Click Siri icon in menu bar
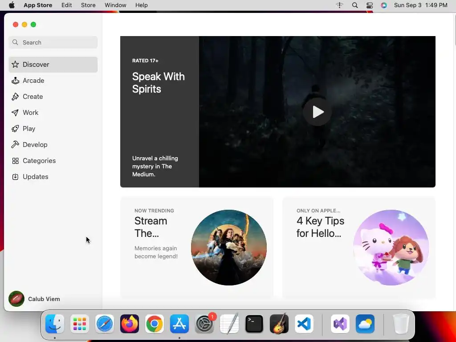Viewport: 456px width, 342px height. pyautogui.click(x=384, y=5)
